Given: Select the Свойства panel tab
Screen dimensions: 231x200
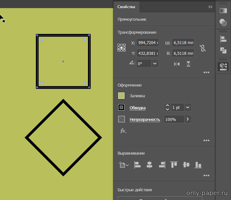Looking at the screenshot, I should (x=126, y=7).
